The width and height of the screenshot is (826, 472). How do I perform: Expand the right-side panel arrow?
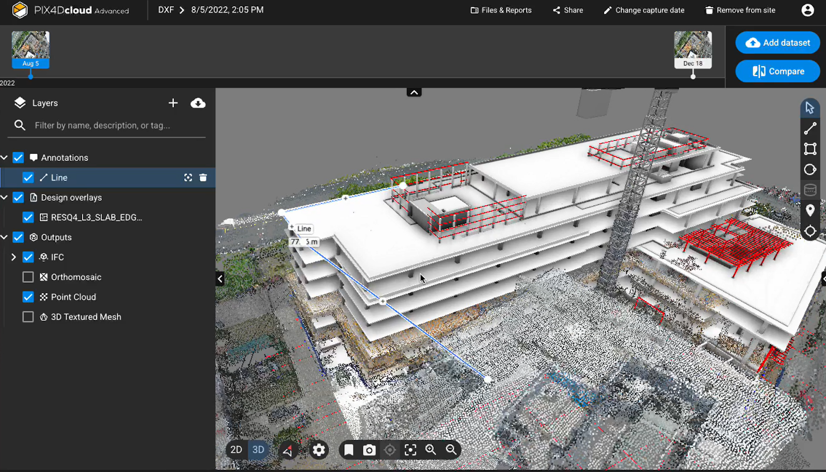tap(823, 279)
